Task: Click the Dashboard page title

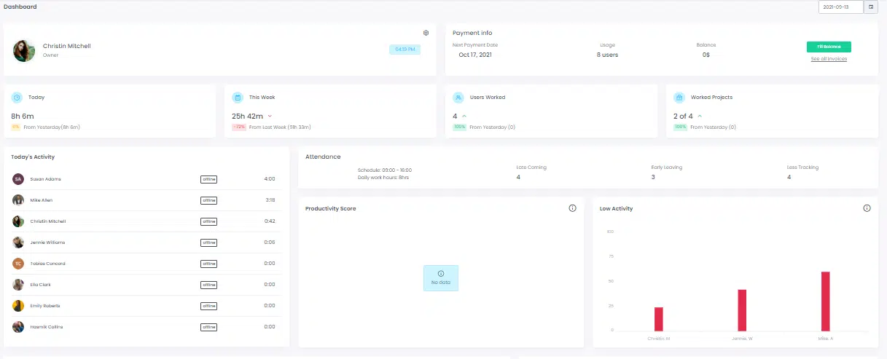Action: pos(20,7)
